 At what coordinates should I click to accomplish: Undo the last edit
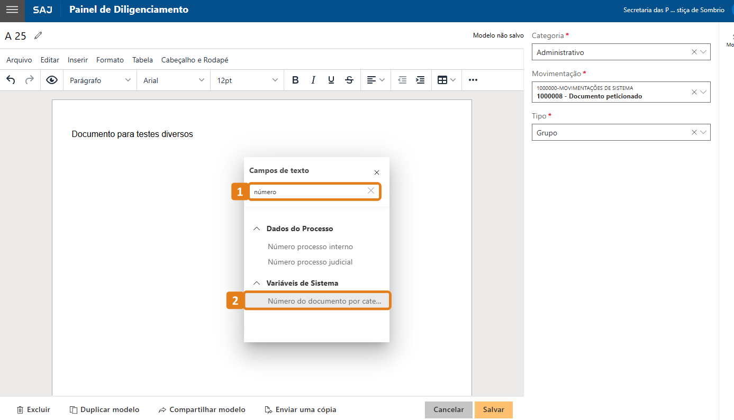11,80
